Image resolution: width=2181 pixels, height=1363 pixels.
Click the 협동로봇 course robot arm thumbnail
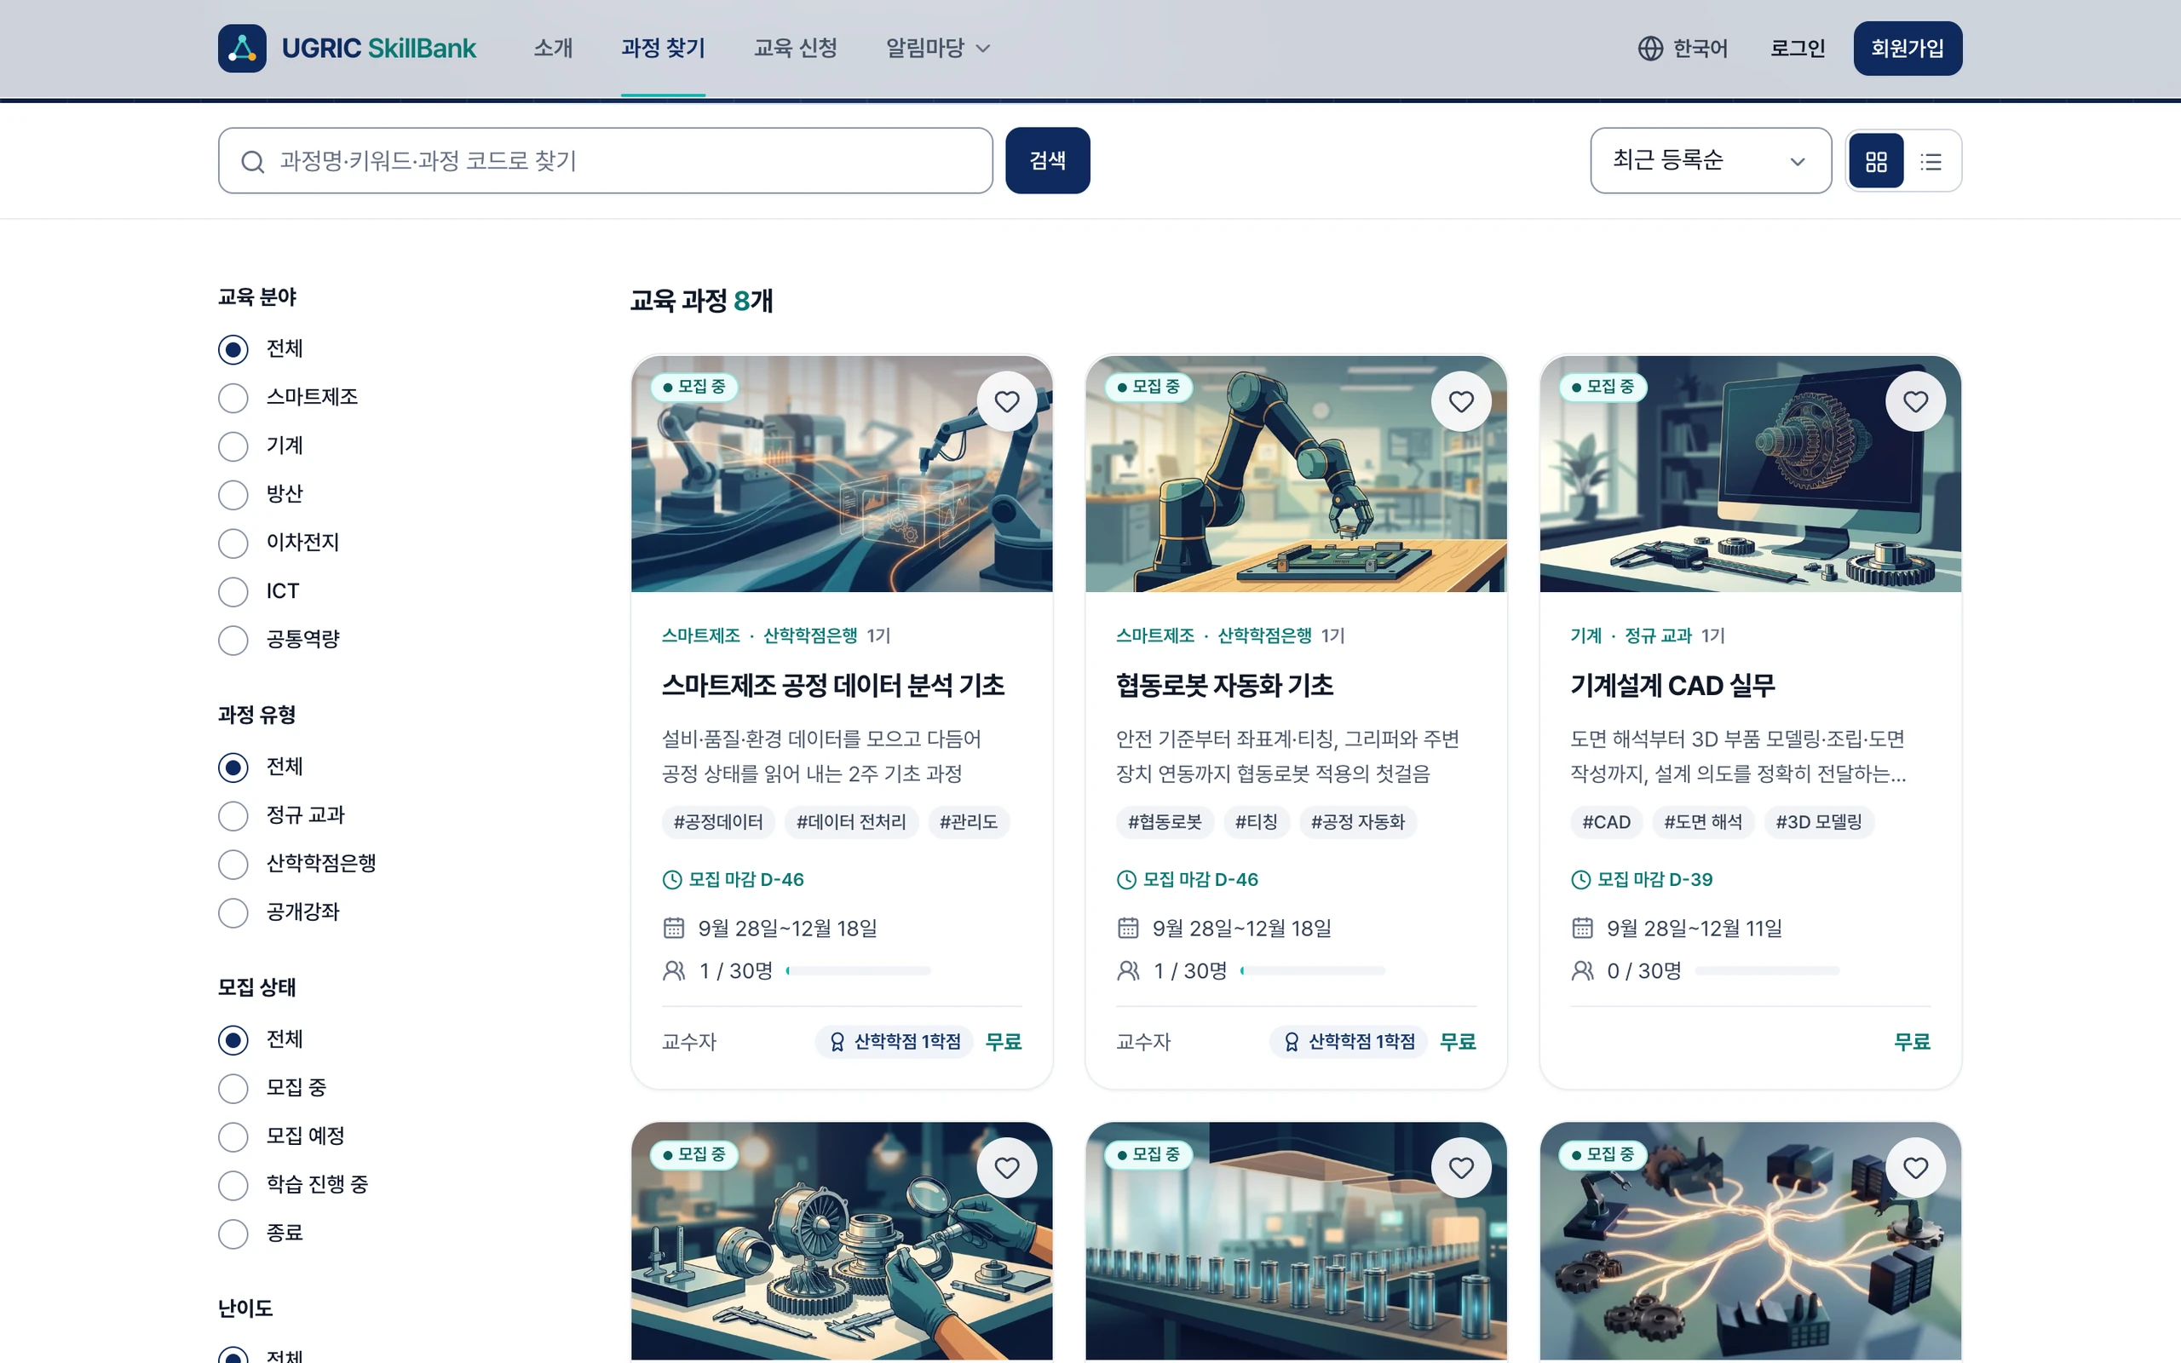[1296, 474]
